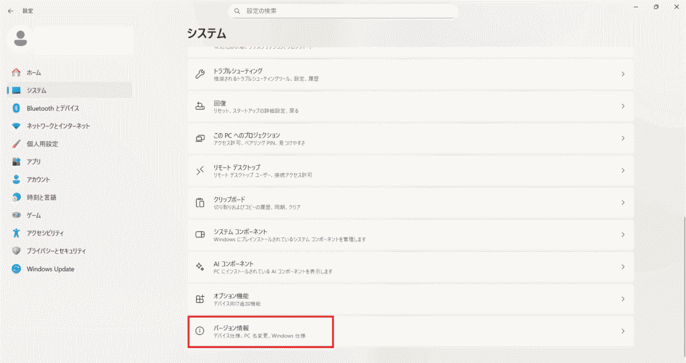
Task: Click the プライバシーとセキュリティ shield icon
Action: click(16, 251)
